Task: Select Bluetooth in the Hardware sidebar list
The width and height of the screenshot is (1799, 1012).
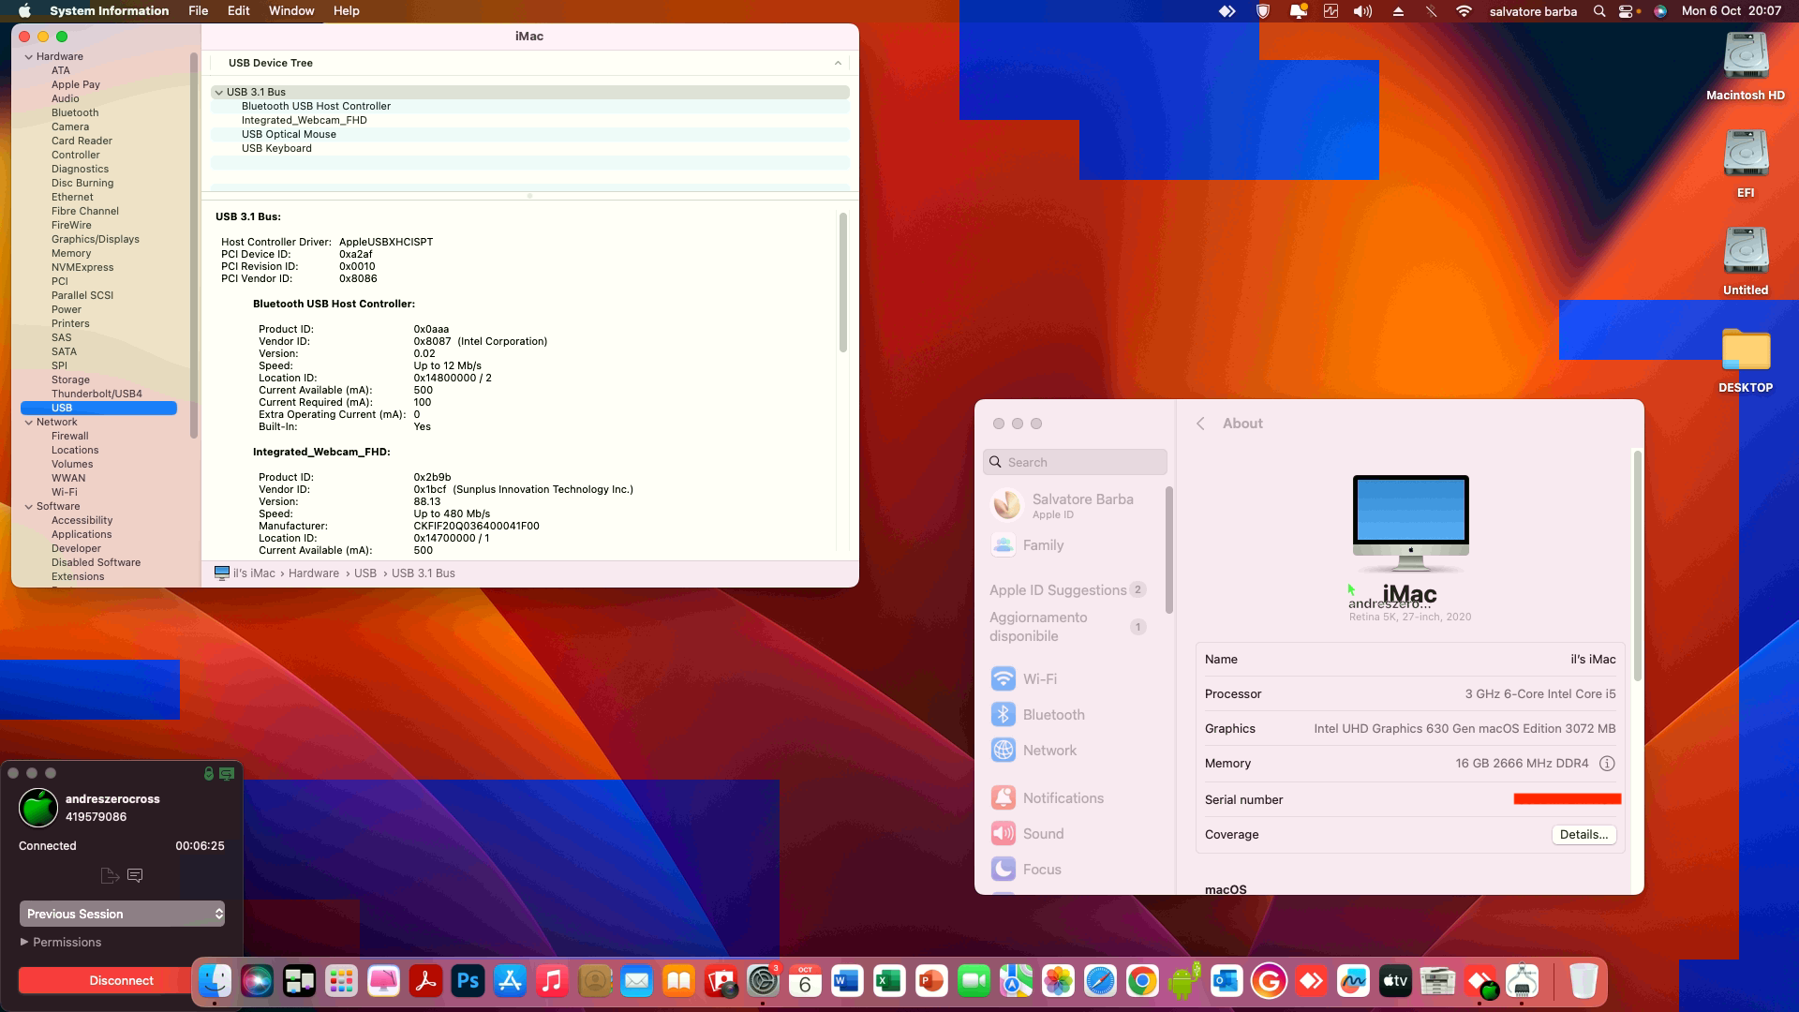Action: (75, 112)
